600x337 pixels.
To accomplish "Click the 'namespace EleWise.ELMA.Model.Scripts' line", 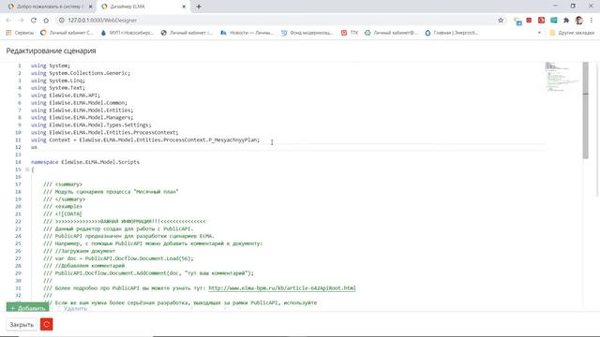I will click(x=85, y=162).
